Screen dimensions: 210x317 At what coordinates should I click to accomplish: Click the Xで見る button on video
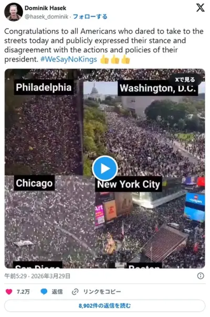185,80
